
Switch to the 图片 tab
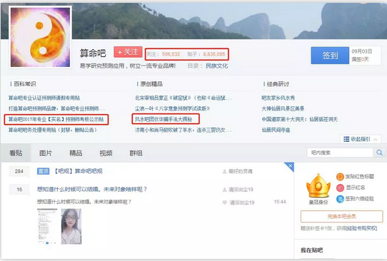pyautogui.click(x=46, y=153)
